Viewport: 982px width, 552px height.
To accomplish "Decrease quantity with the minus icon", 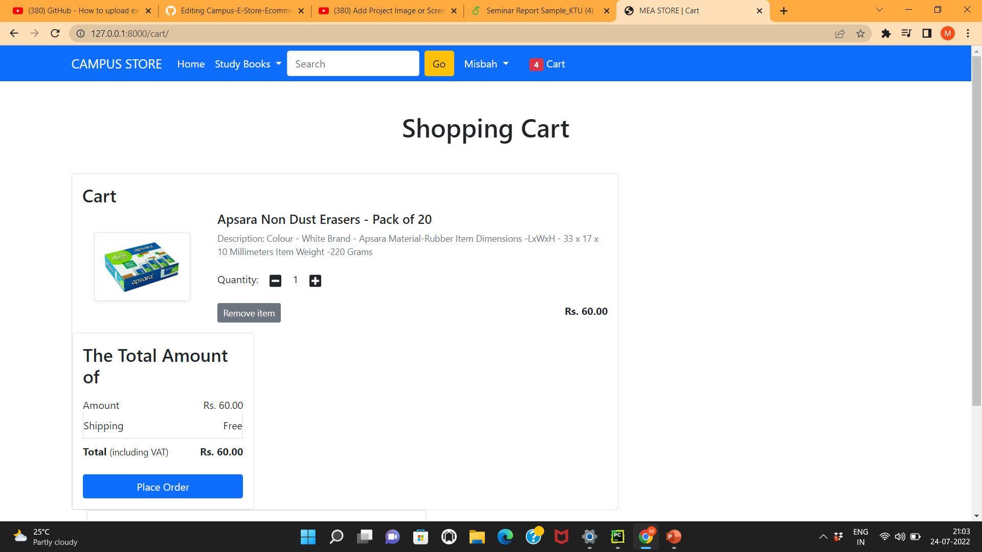I will (275, 280).
